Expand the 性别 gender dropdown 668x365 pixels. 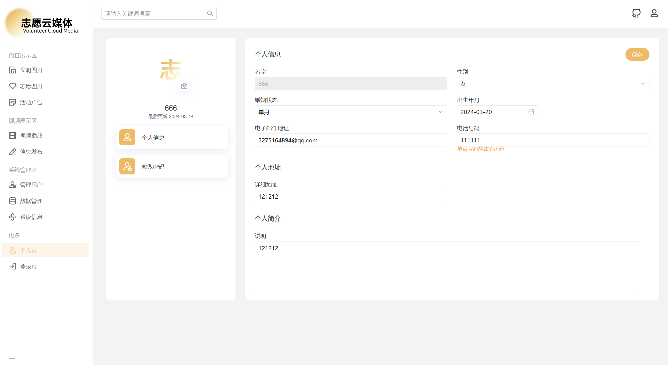(x=553, y=84)
